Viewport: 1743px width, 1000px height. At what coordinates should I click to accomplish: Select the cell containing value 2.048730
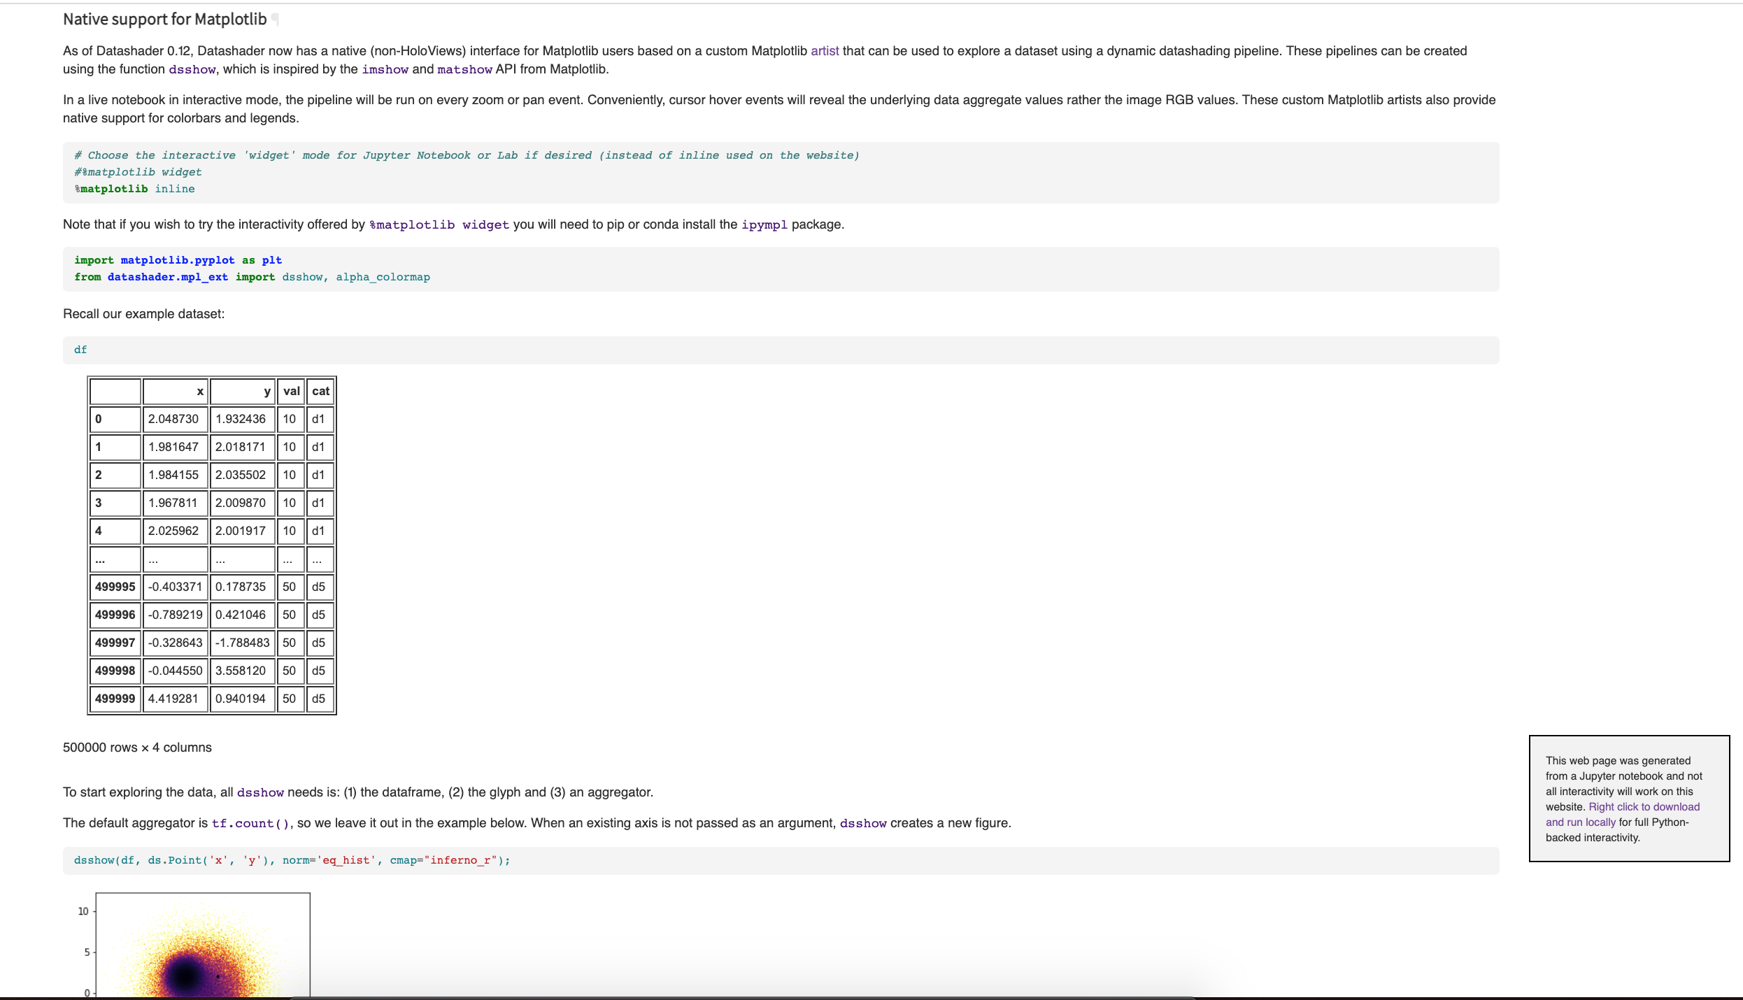click(x=173, y=419)
